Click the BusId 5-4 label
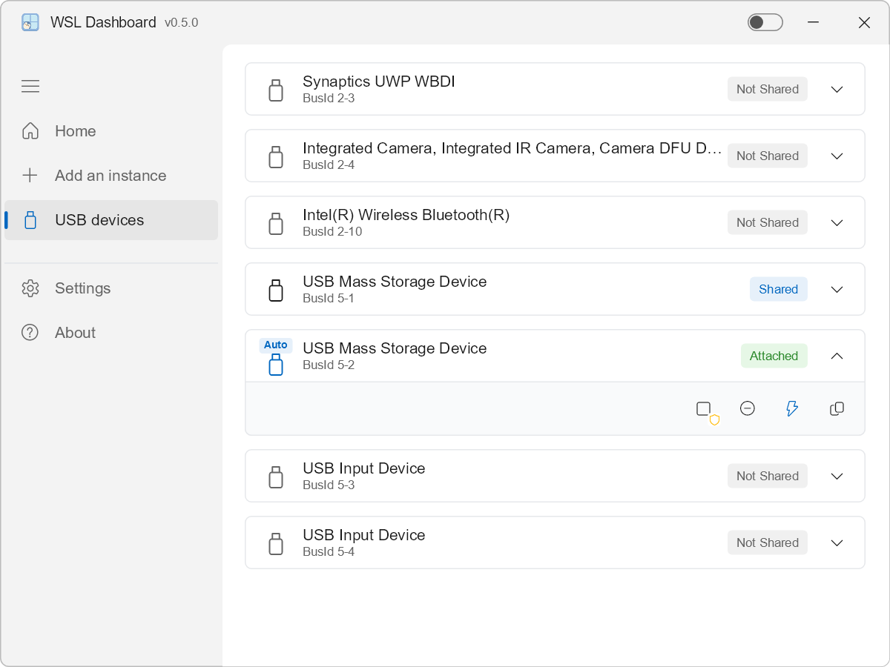The image size is (890, 667). pos(329,551)
